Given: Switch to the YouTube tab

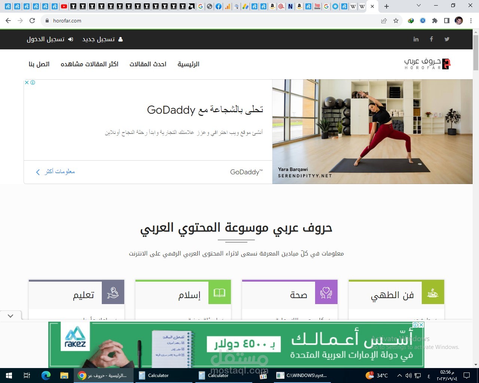Looking at the screenshot, I should click(x=64, y=6).
